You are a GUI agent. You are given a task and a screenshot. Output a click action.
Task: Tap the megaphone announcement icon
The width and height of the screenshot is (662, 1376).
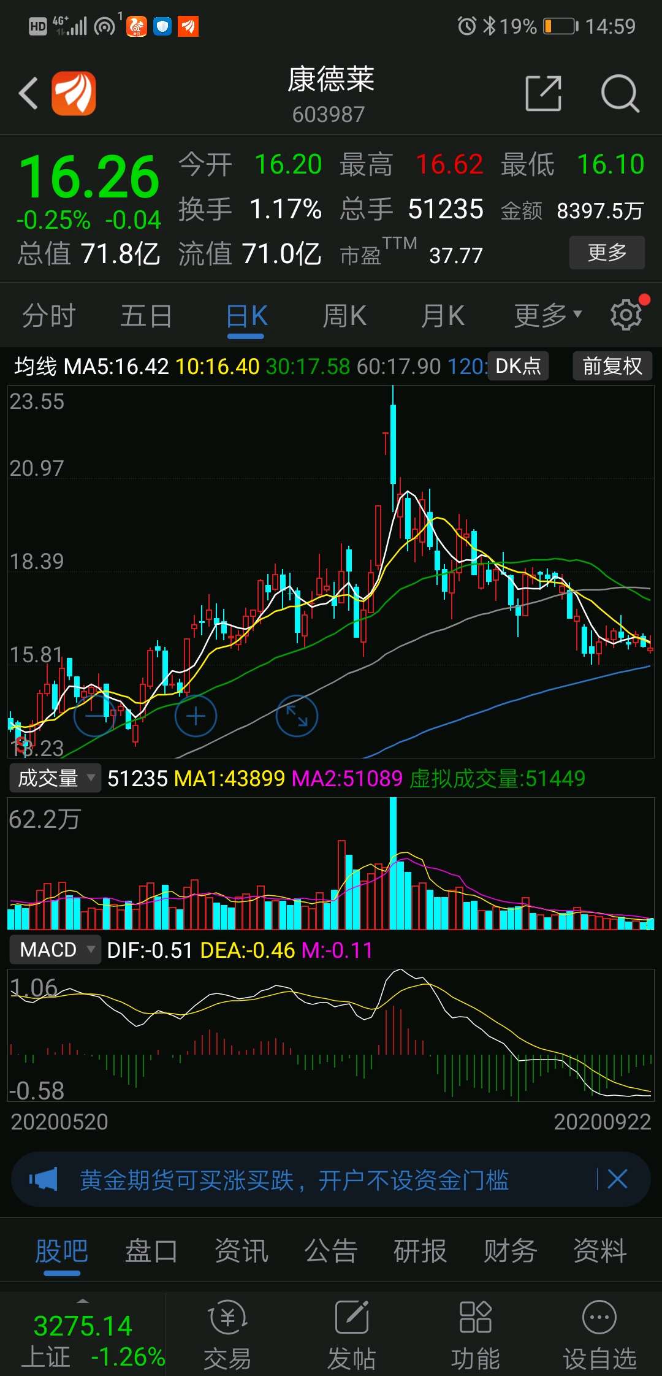click(x=43, y=1179)
